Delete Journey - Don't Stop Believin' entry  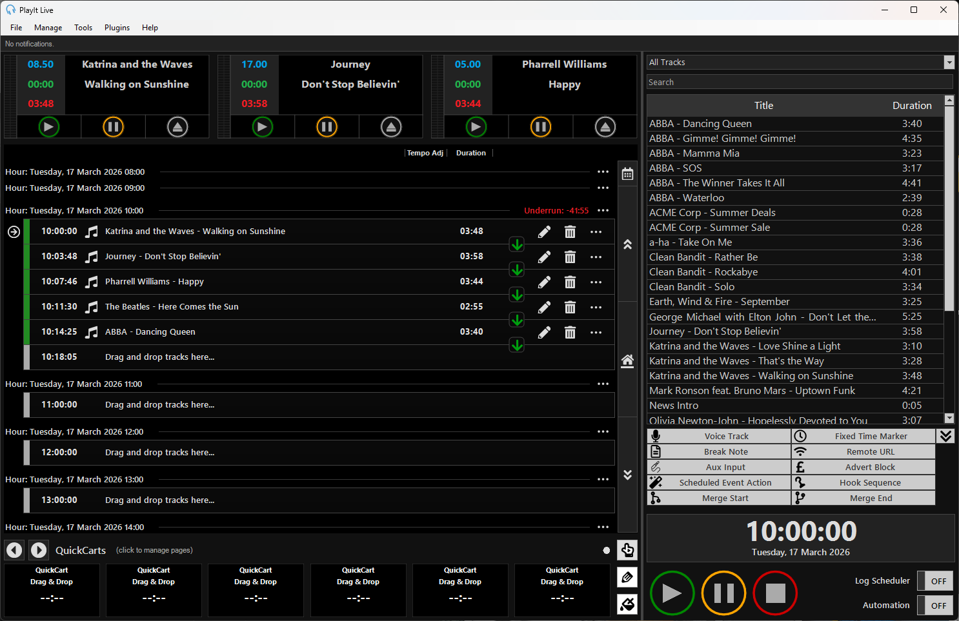[570, 257]
